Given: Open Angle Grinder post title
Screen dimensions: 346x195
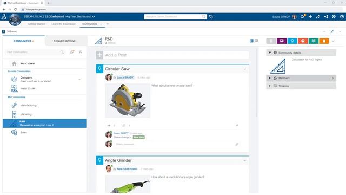Looking at the screenshot, I should (x=118, y=160).
